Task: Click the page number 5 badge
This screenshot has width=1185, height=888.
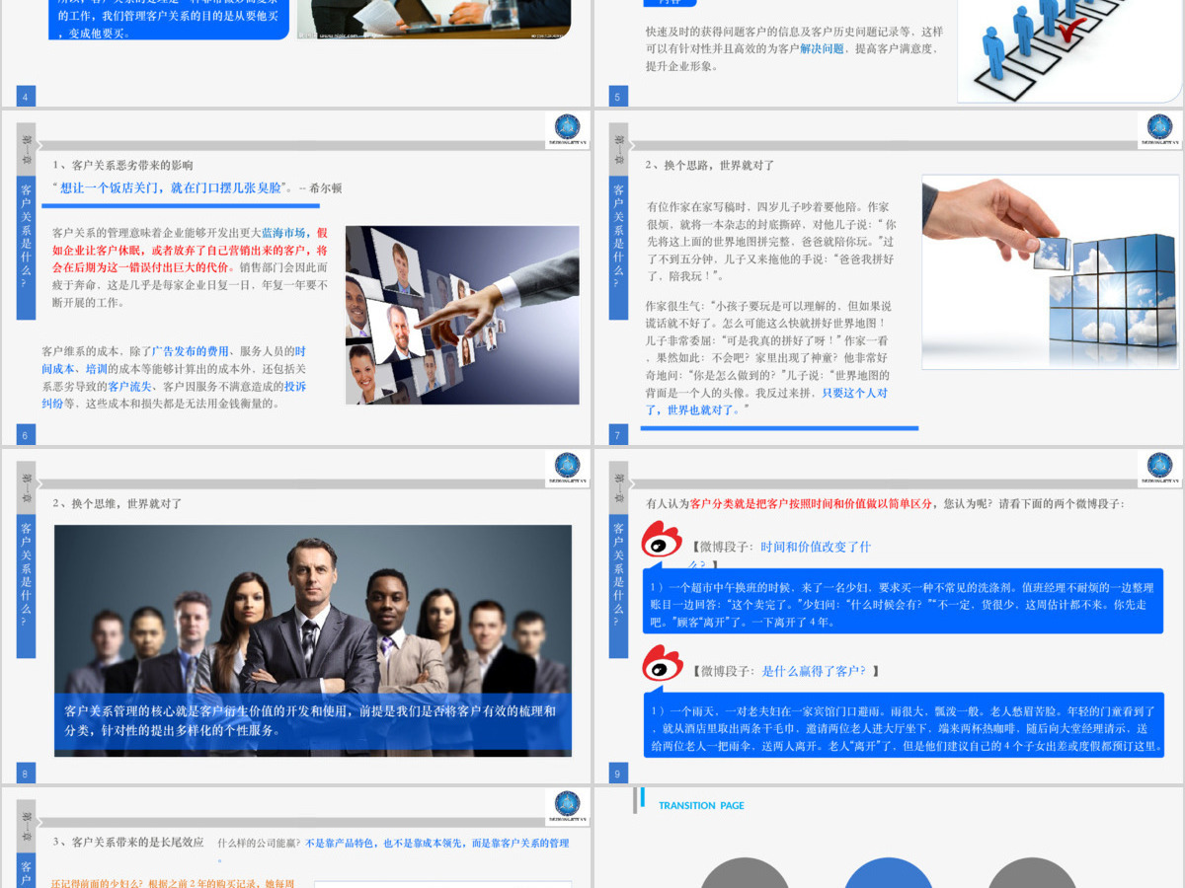Action: pos(618,96)
